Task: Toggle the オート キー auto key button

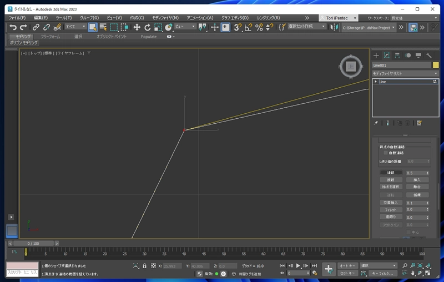Action: tap(347, 266)
